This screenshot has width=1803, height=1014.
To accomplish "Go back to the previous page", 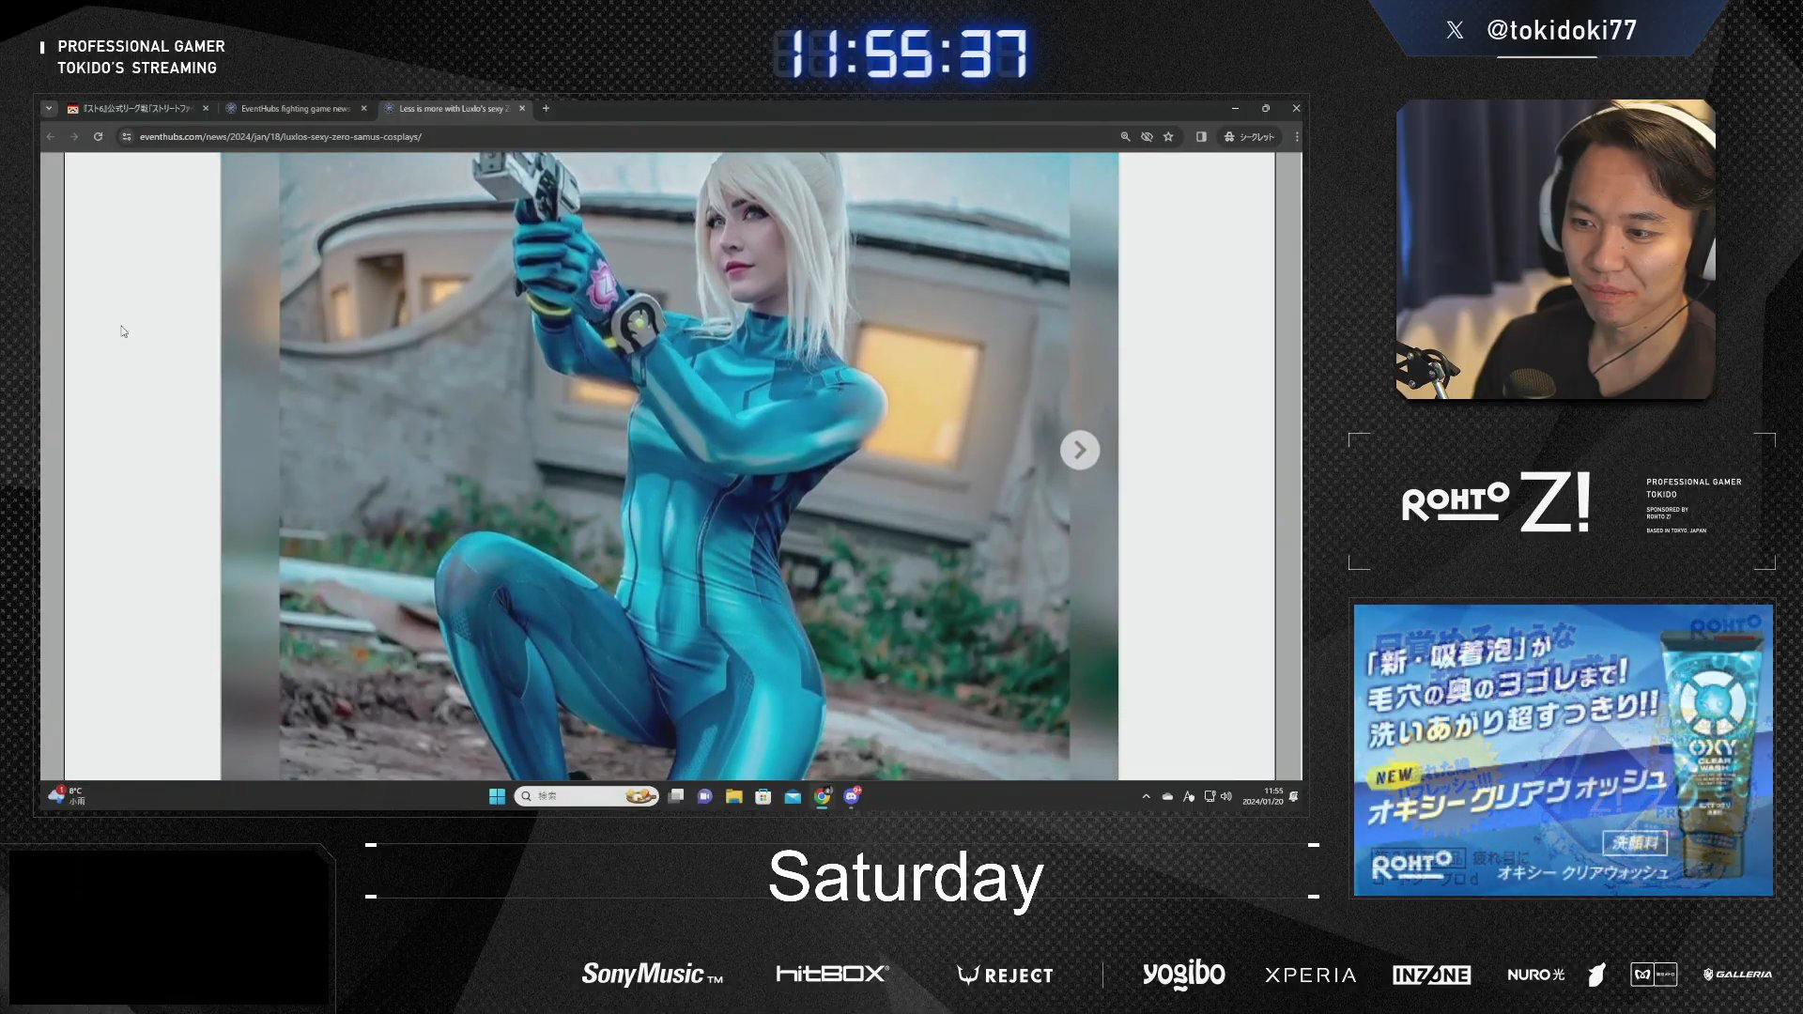I will coord(51,137).
